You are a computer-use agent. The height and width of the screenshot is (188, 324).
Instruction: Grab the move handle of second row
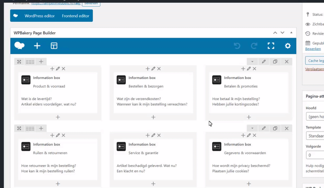pos(19,128)
